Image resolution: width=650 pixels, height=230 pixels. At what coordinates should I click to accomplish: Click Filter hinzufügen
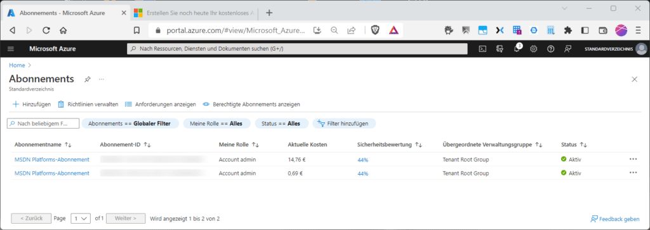point(344,124)
